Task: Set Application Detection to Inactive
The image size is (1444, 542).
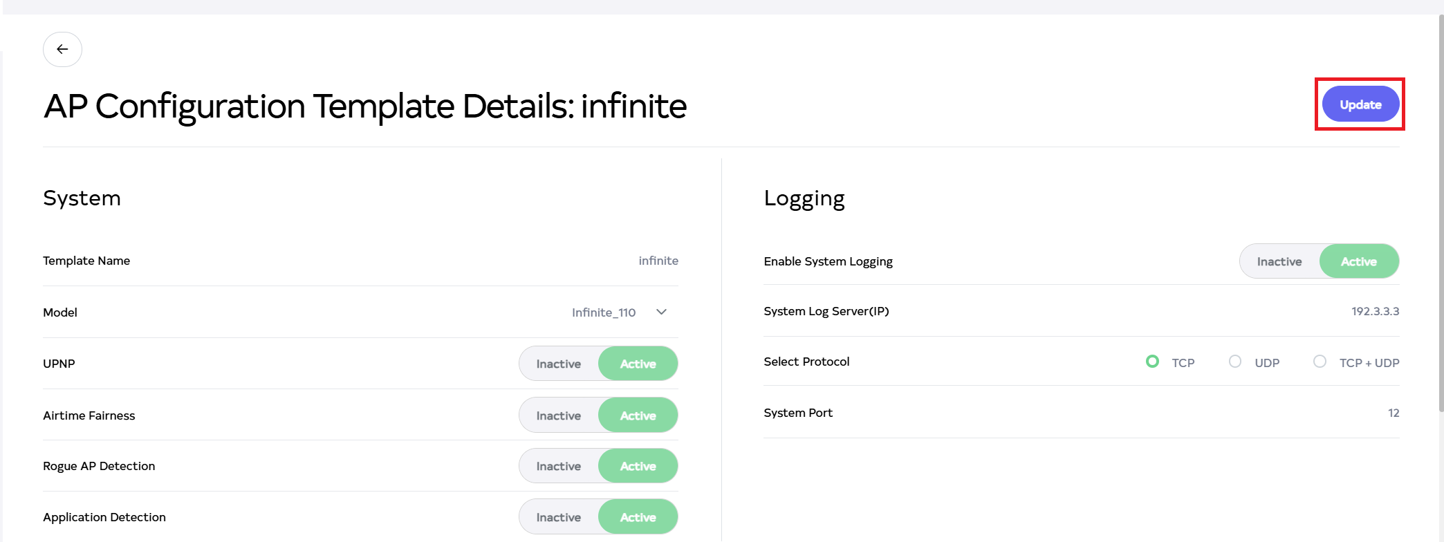Action: [x=559, y=517]
